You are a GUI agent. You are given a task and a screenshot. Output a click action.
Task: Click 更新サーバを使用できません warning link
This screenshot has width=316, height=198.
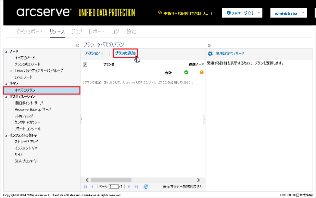pyautogui.click(x=186, y=13)
